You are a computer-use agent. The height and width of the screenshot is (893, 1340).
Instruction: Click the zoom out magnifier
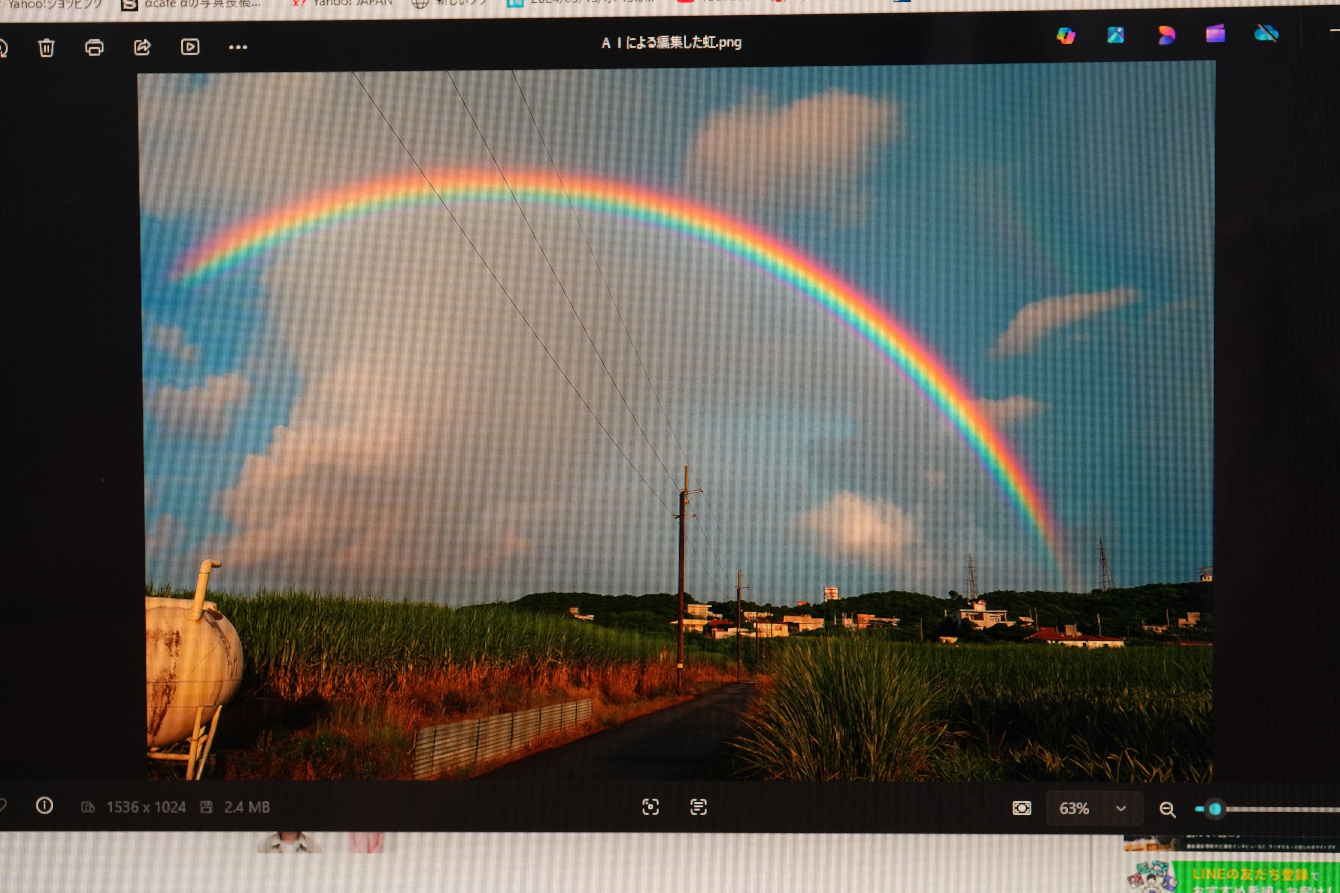1167,809
